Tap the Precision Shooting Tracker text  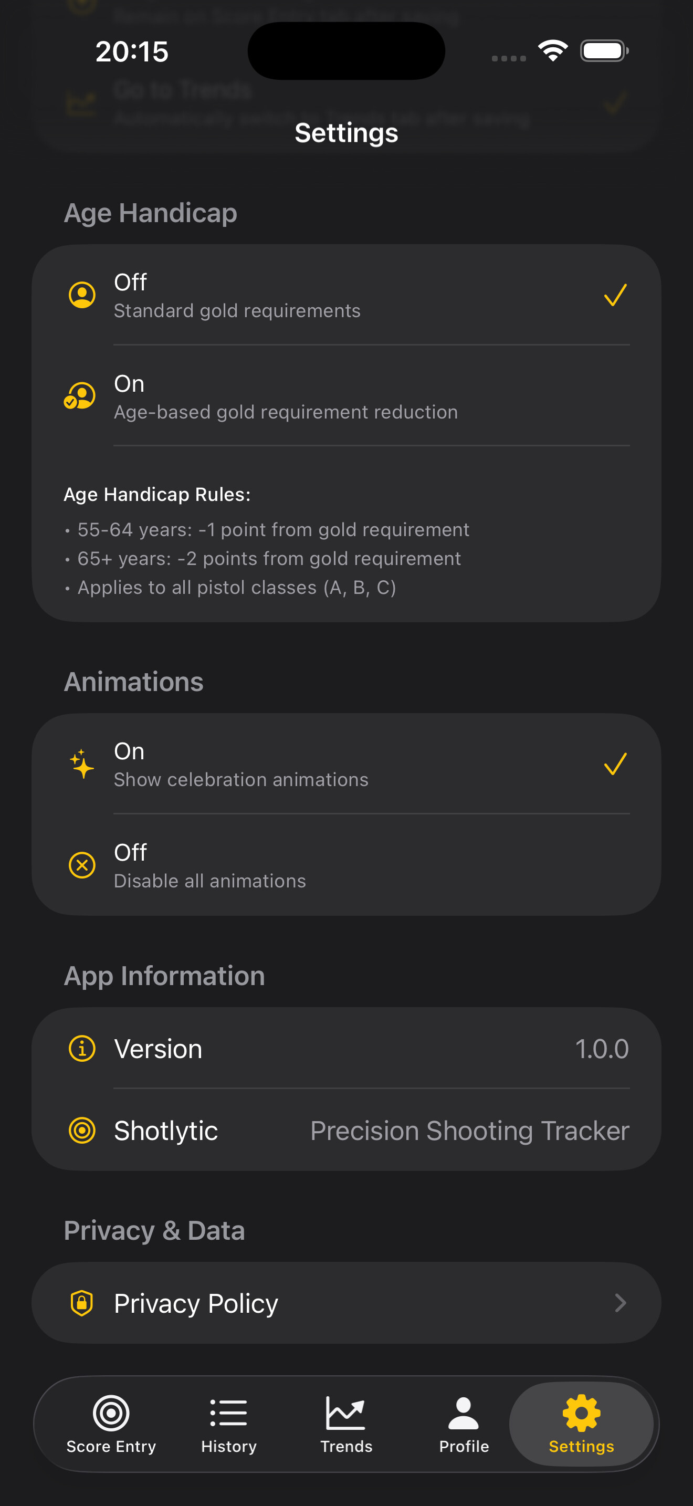[x=469, y=1131]
